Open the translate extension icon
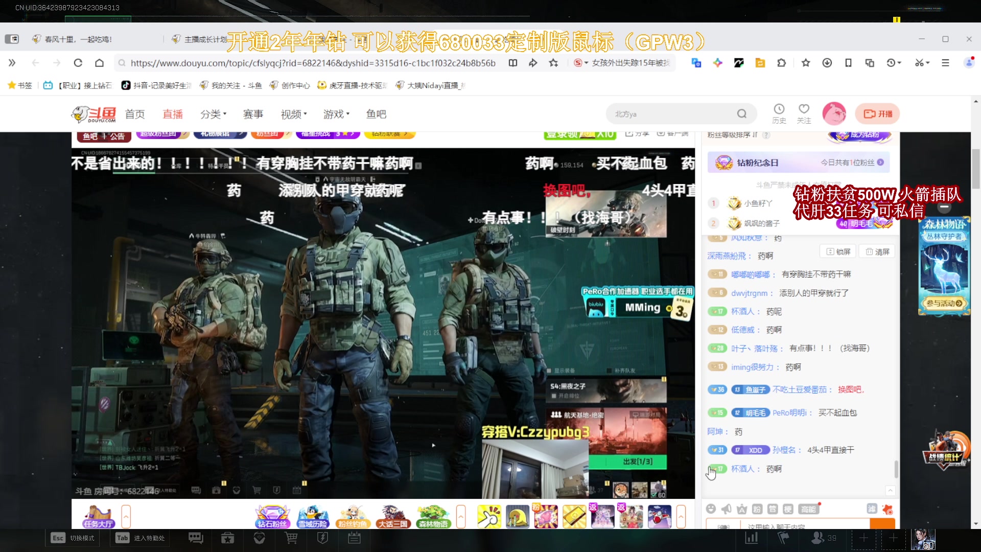 696,63
